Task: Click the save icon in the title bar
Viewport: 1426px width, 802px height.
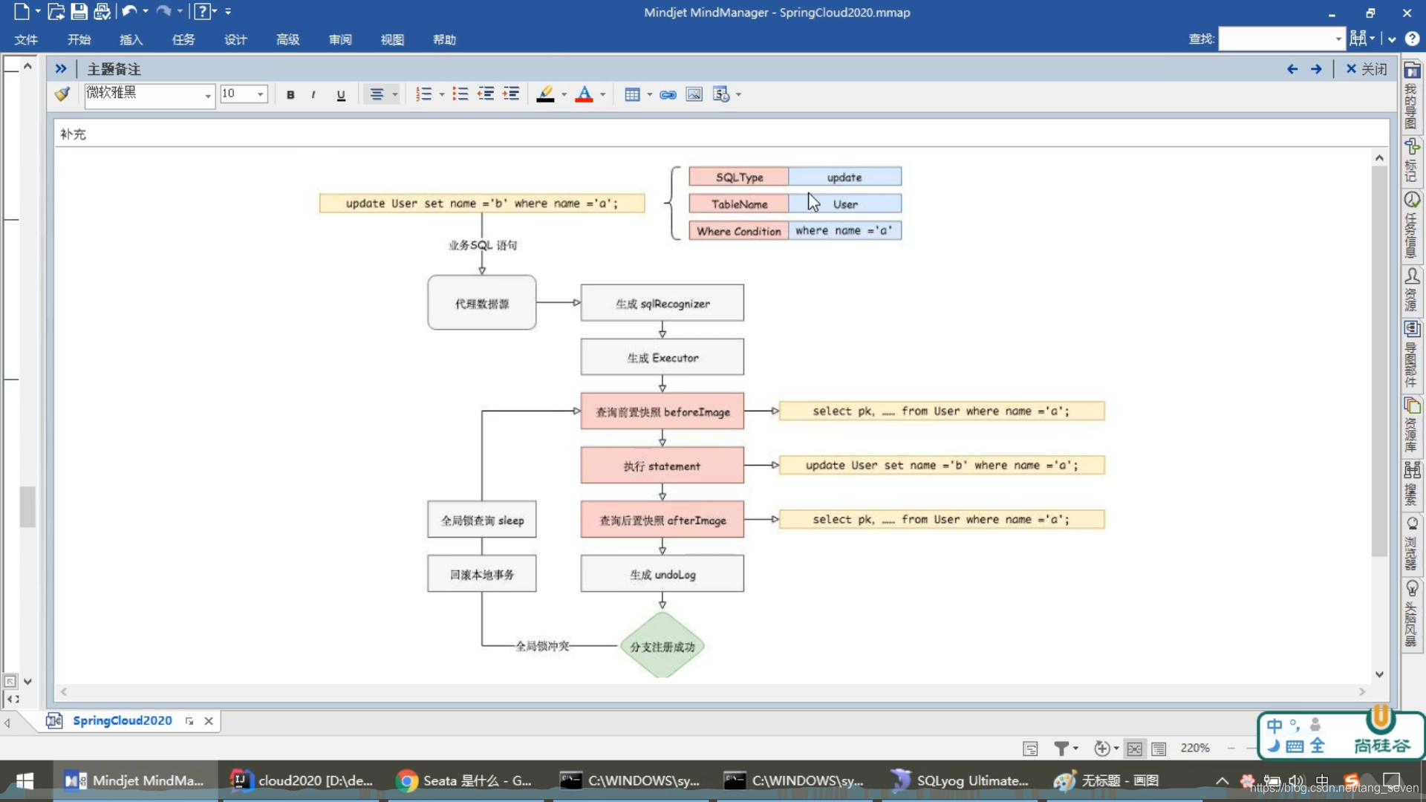Action: coord(79,11)
